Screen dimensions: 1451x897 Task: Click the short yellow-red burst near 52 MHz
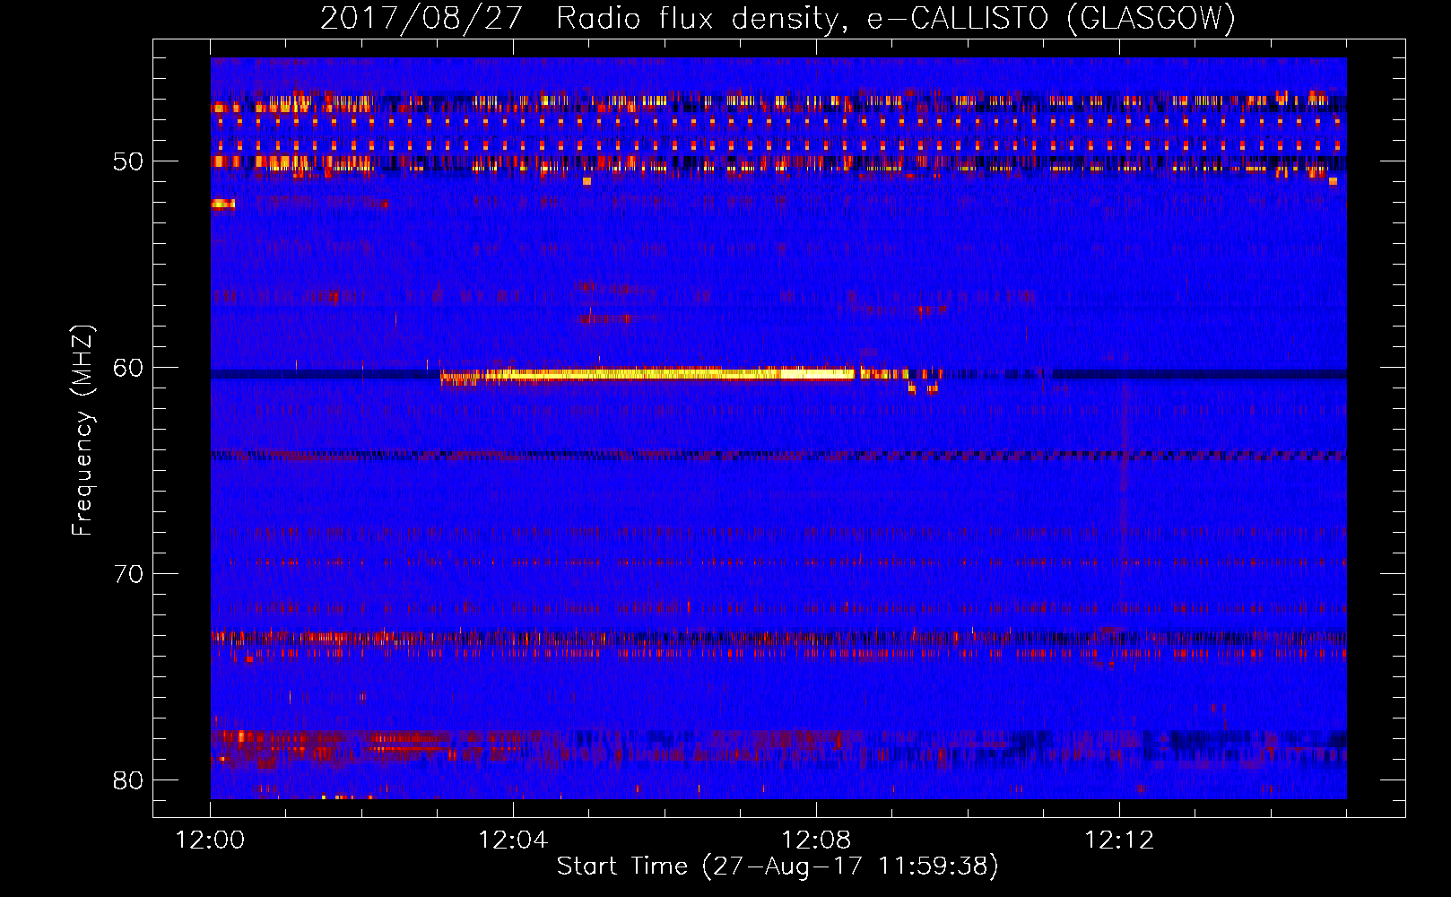click(x=223, y=205)
